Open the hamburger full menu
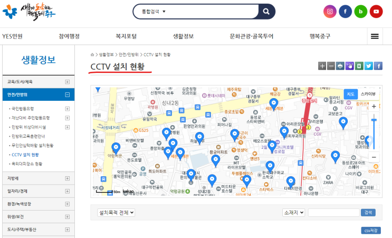 point(375,36)
